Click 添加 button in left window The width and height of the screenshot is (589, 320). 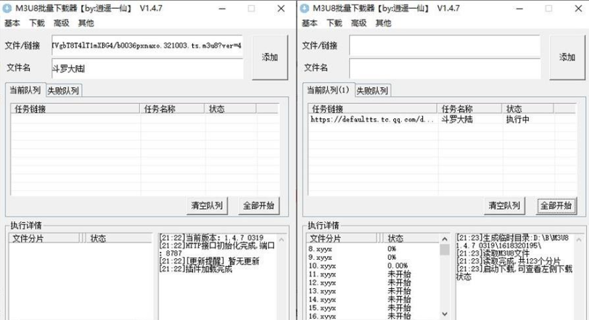click(270, 57)
